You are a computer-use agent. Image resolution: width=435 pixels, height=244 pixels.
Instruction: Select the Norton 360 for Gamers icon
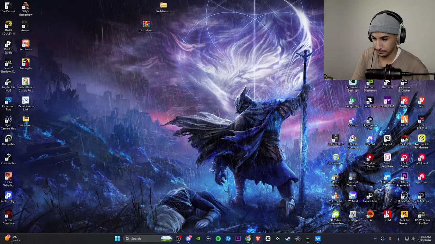pos(422,142)
